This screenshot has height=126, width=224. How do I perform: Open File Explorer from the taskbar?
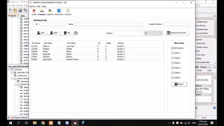point(35,123)
